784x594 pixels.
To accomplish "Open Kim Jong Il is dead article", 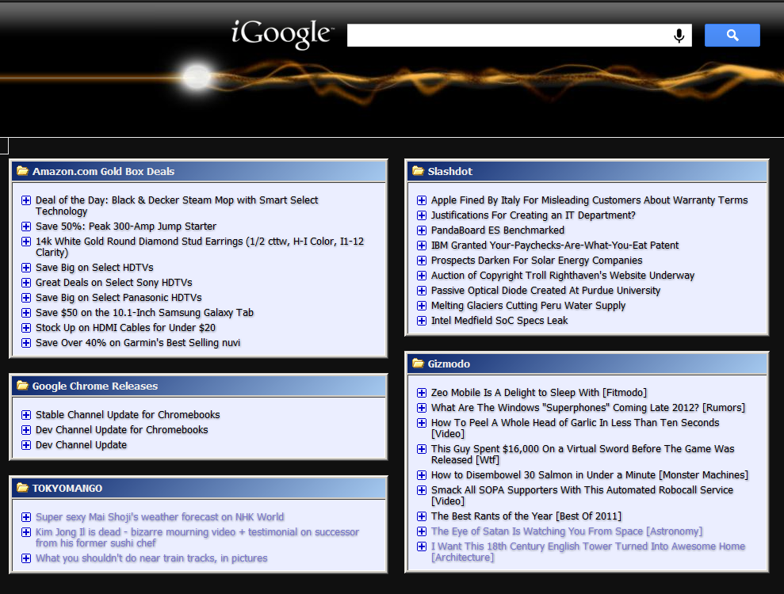I will click(197, 538).
